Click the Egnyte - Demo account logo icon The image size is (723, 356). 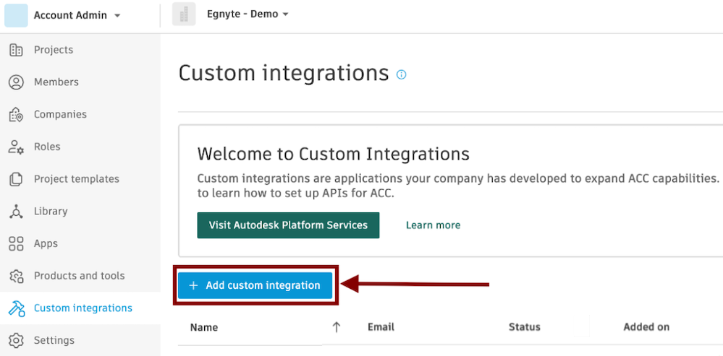click(x=184, y=14)
